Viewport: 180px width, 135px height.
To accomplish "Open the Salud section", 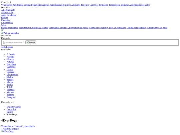I will (x=4, y=25).
